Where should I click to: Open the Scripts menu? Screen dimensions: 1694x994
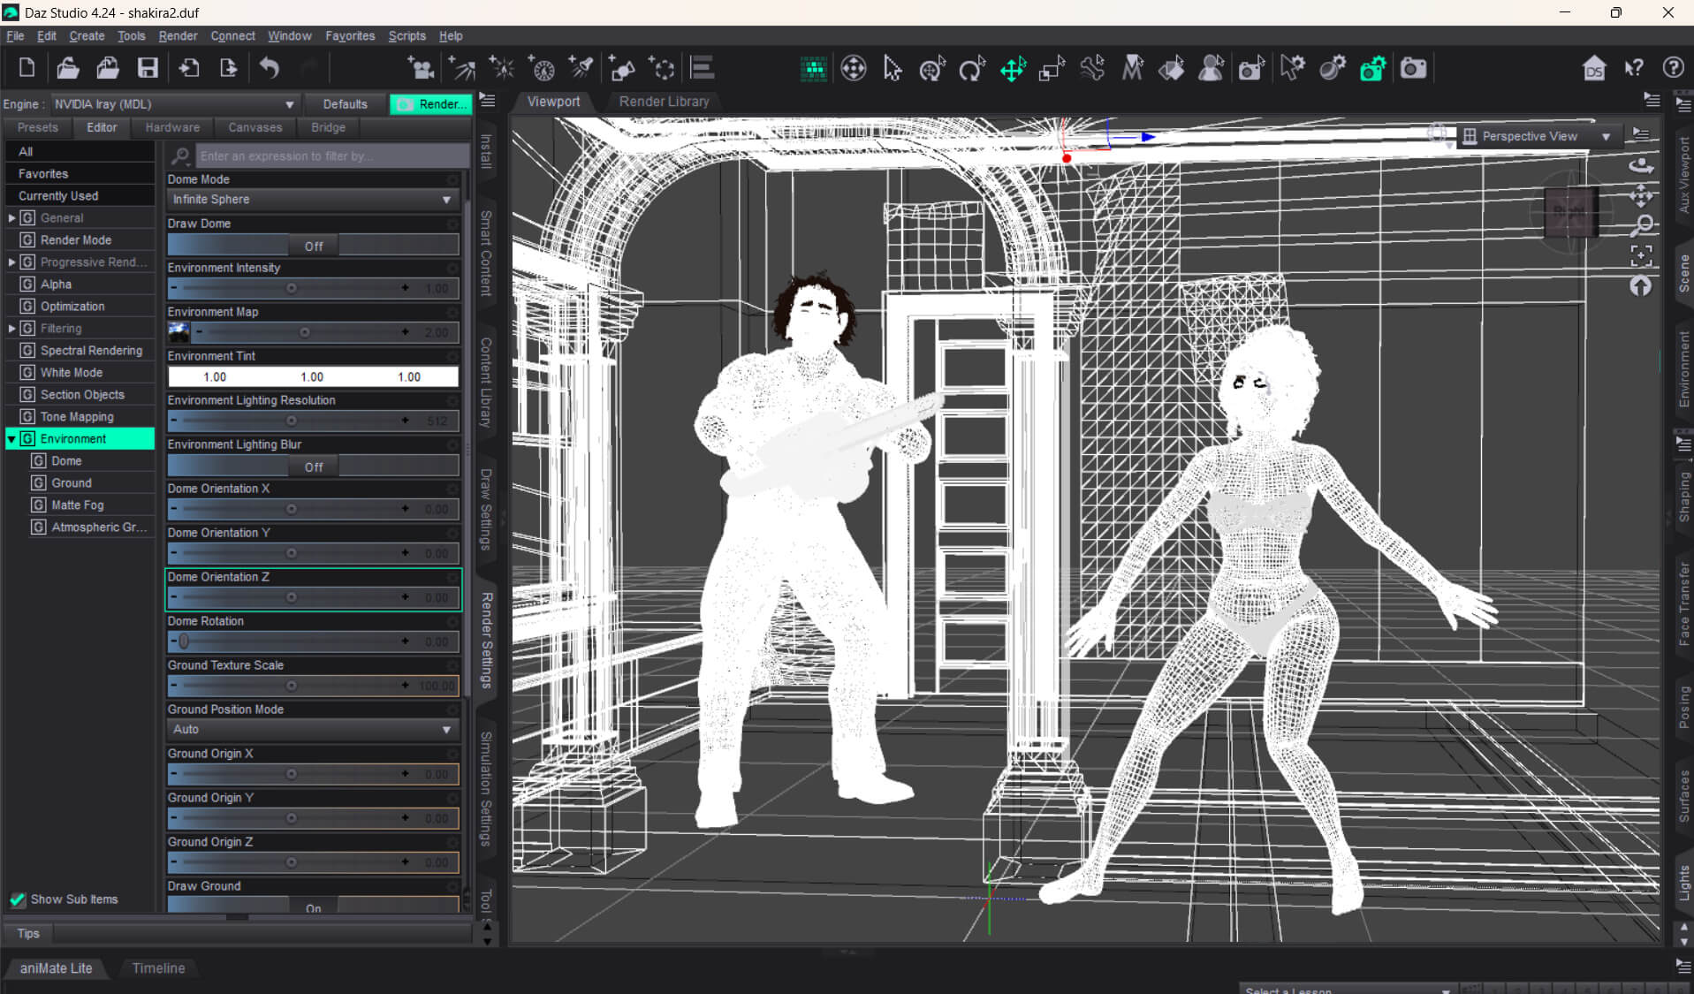406,36
